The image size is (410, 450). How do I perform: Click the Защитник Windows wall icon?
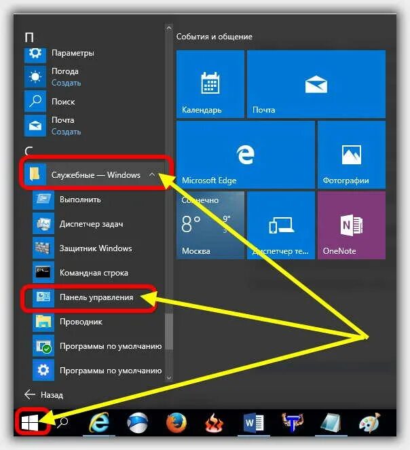coord(43,248)
